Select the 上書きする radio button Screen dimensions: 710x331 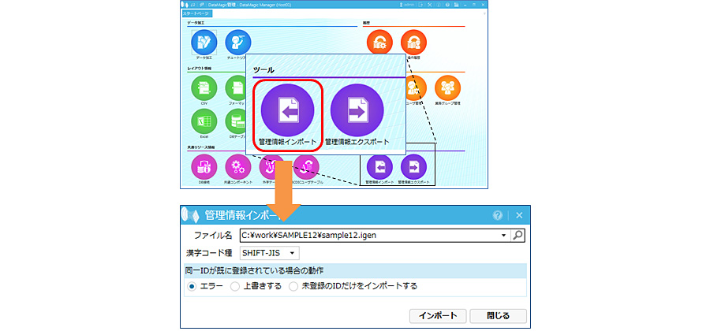[x=235, y=286]
